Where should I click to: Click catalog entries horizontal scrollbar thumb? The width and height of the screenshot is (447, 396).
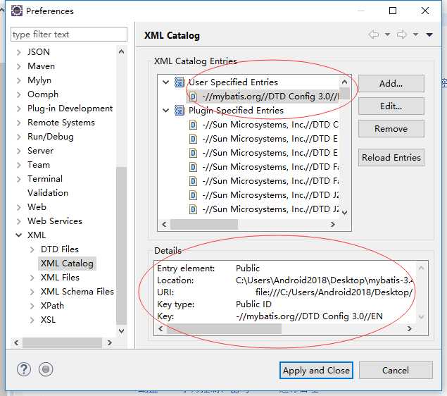click(x=204, y=224)
